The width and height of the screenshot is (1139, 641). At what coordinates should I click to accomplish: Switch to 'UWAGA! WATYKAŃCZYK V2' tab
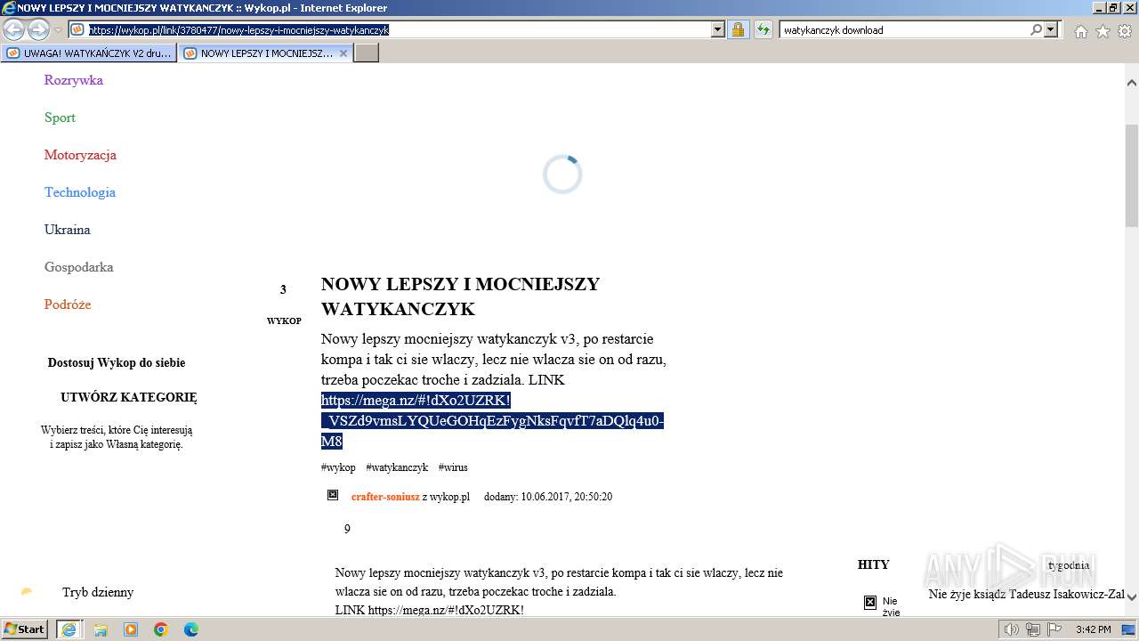coord(89,53)
